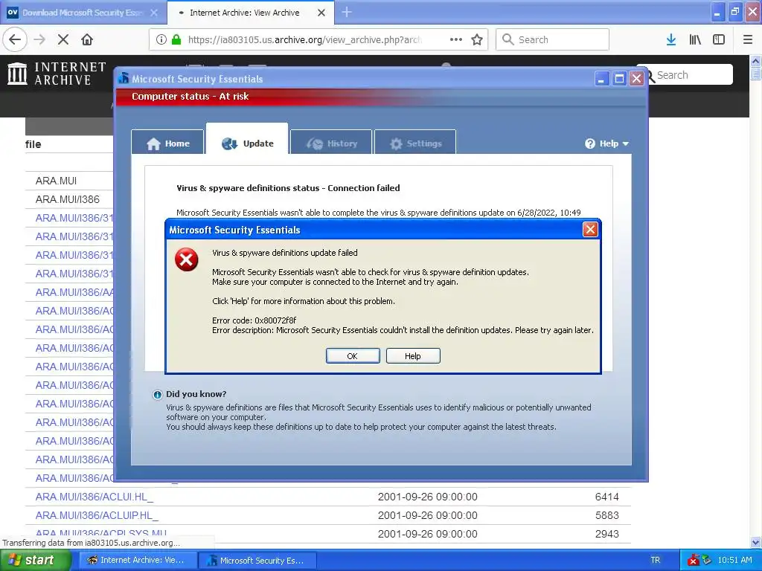This screenshot has height=571, width=762.
Task: Bookmark this page with star icon
Action: [x=477, y=39]
